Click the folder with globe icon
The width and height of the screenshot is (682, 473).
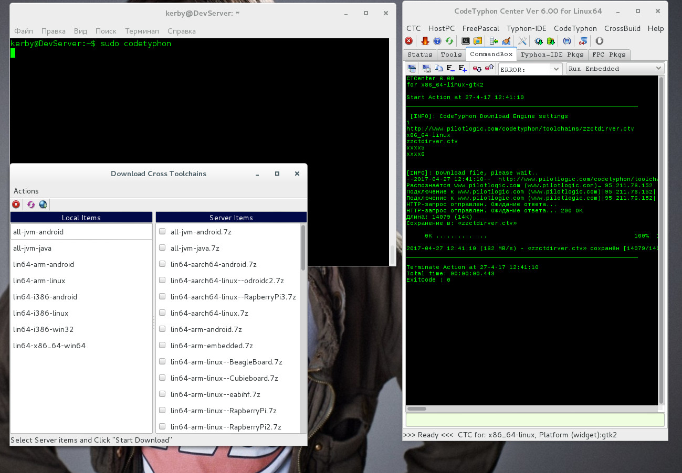coord(478,41)
